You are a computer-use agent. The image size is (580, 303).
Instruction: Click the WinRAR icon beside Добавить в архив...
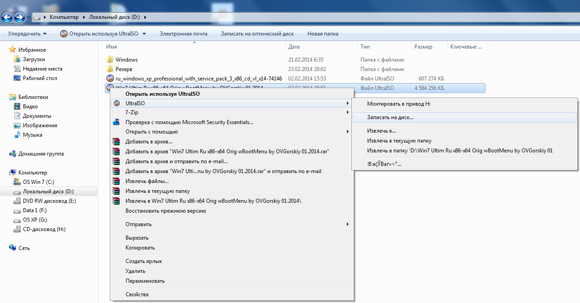click(x=117, y=142)
